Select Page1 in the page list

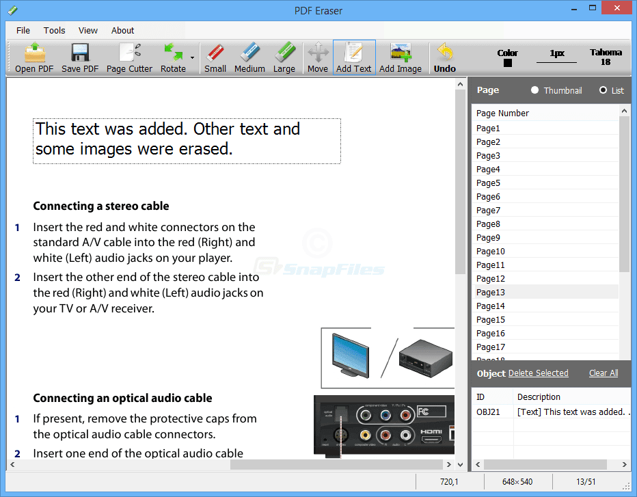(x=545, y=129)
